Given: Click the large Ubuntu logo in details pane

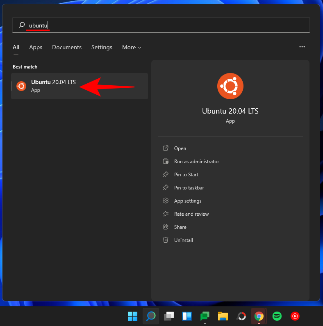Looking at the screenshot, I should 230,87.
